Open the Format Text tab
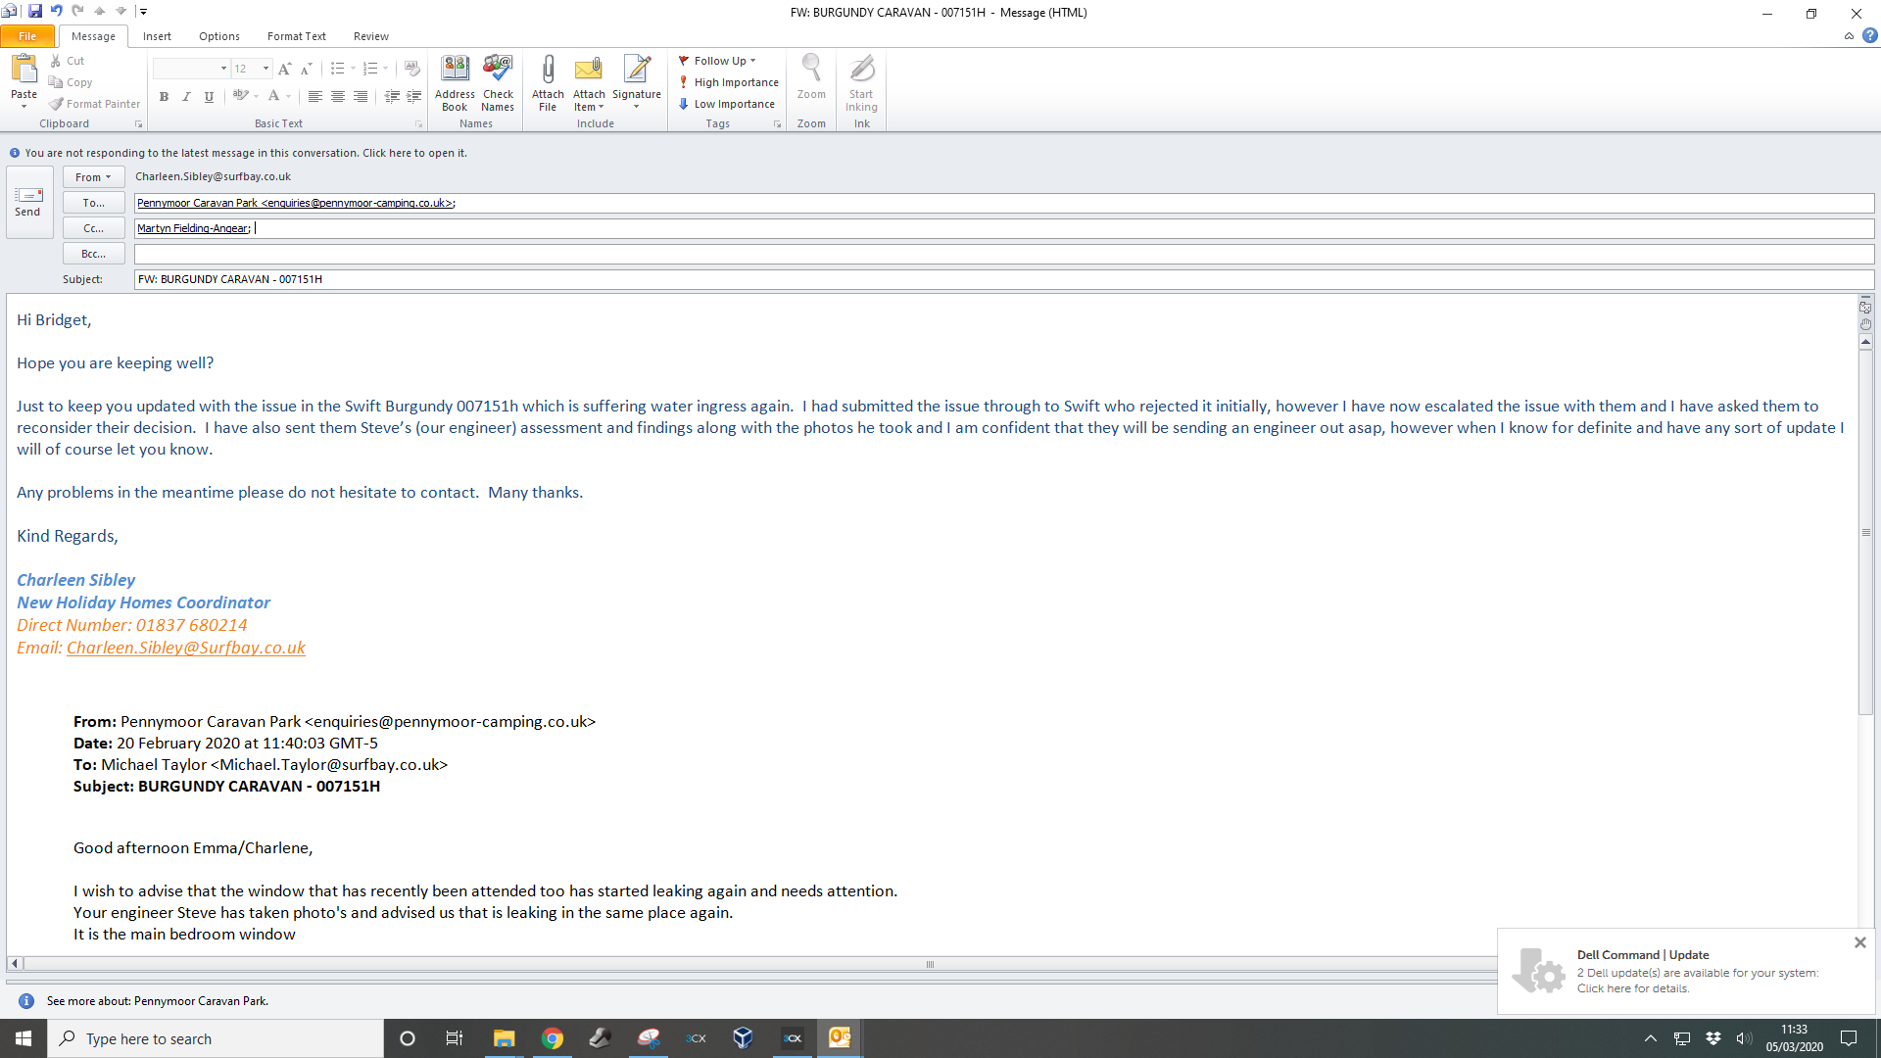 296,36
